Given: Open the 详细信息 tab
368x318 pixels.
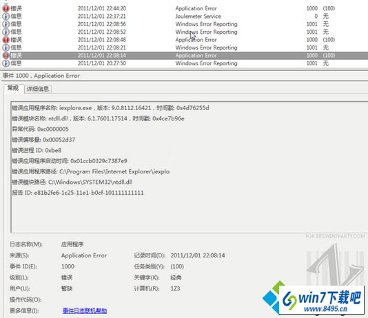Looking at the screenshot, I should [x=37, y=89].
